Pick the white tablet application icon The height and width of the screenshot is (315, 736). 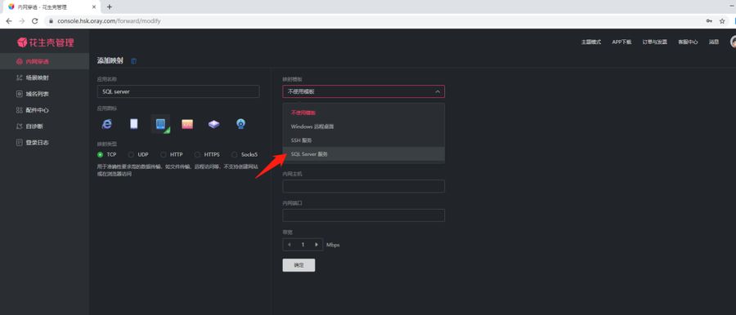click(134, 124)
